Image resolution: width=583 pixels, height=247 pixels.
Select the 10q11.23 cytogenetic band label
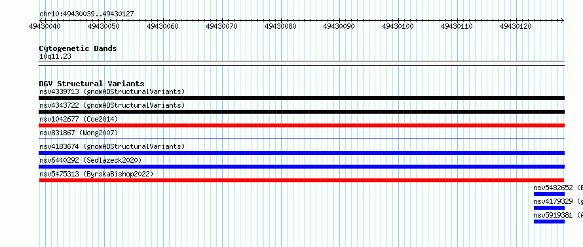(x=55, y=57)
